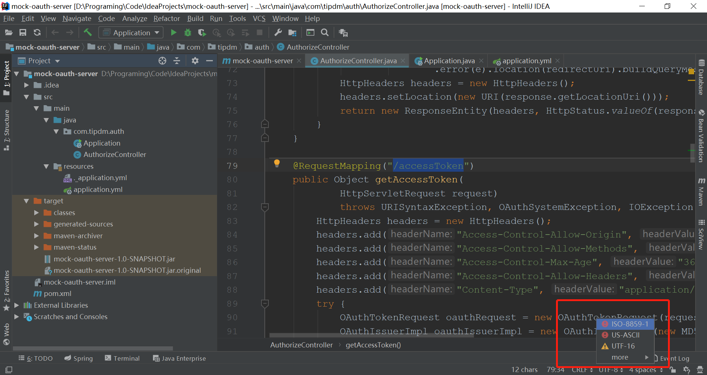Viewport: 707px width, 375px height.
Task: Open the Application run configuration dropdown
Action: point(131,33)
